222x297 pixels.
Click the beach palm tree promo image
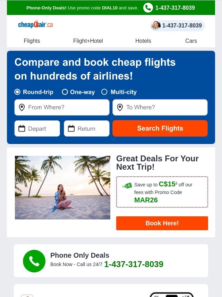point(62,187)
